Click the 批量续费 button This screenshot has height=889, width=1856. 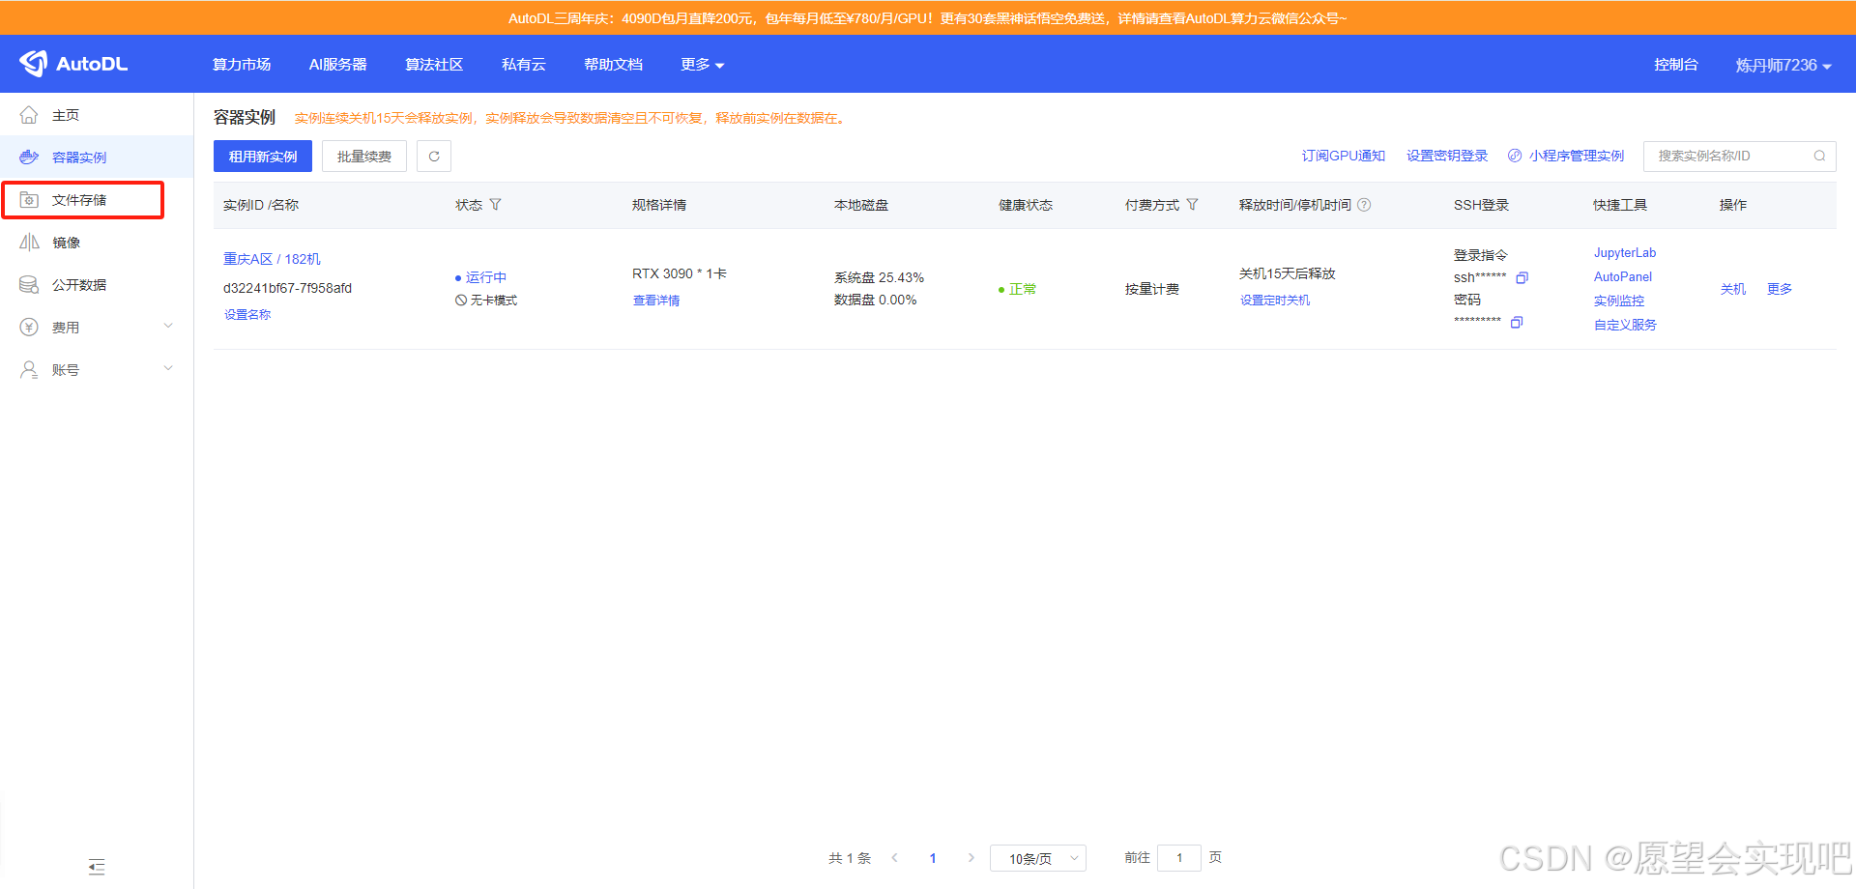tap(364, 157)
